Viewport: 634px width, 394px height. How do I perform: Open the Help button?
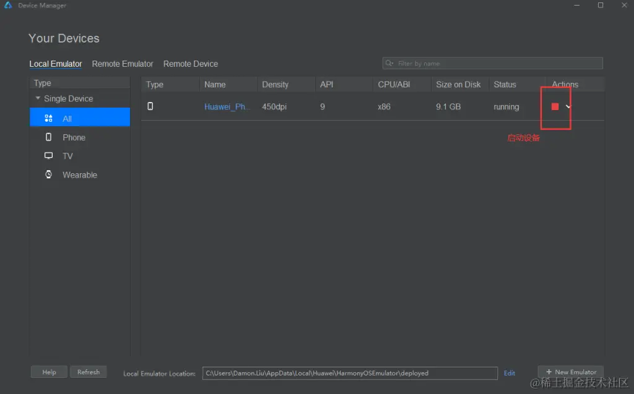pos(49,372)
